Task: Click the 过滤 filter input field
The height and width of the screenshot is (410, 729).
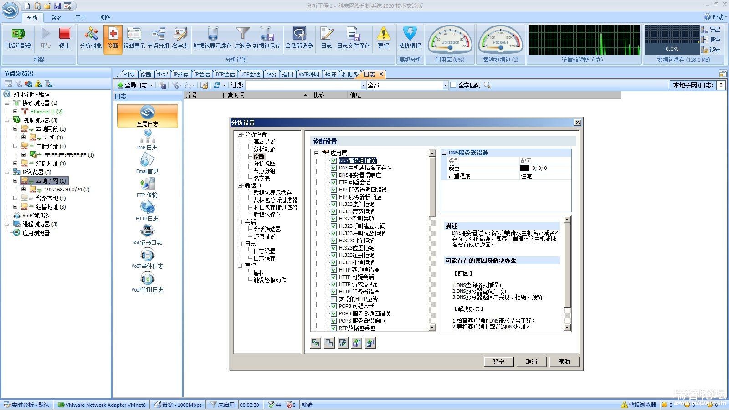Action: tap(303, 85)
